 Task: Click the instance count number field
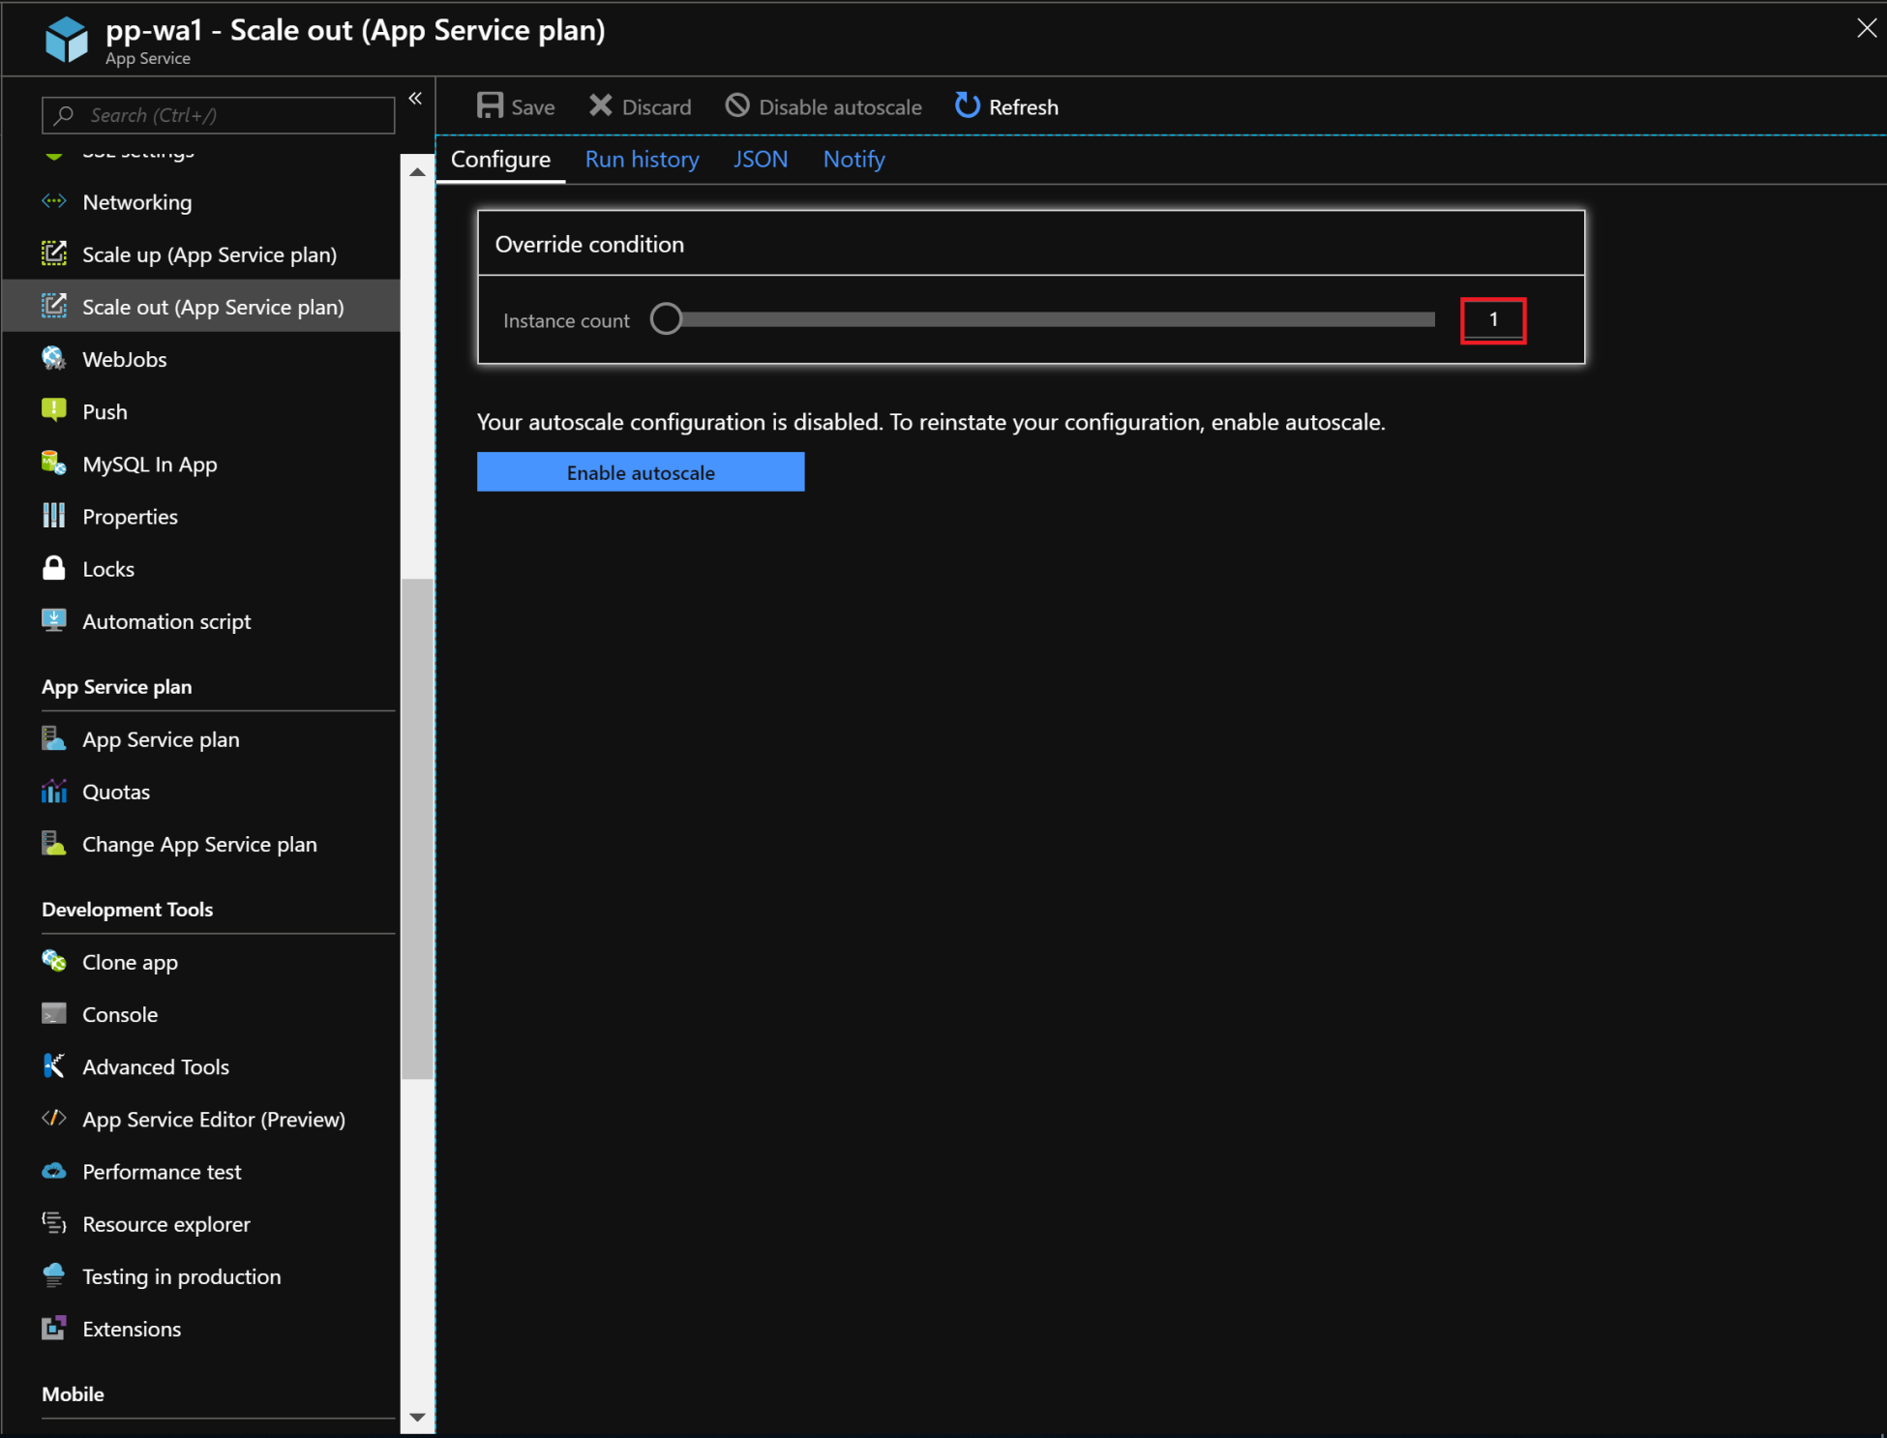[1492, 320]
